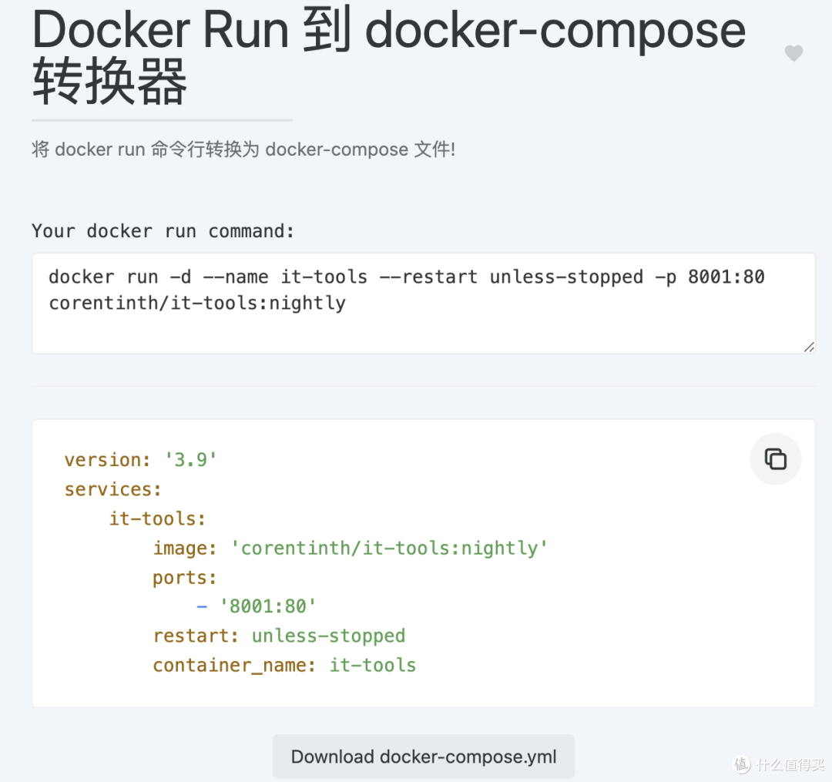The width and height of the screenshot is (832, 782).
Task: Click the '8001:80' port mapping entry
Action: coord(268,606)
